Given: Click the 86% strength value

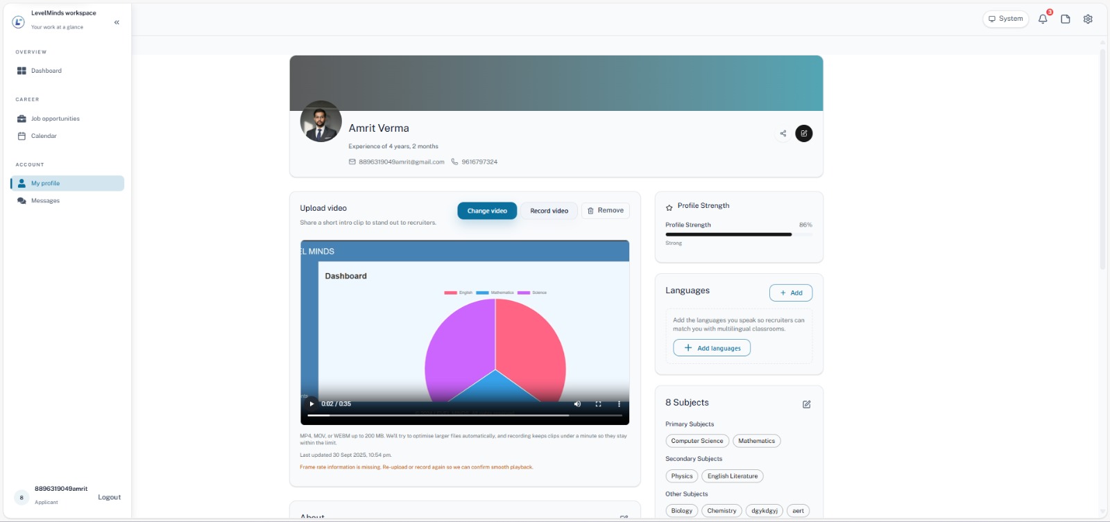Looking at the screenshot, I should 805,225.
